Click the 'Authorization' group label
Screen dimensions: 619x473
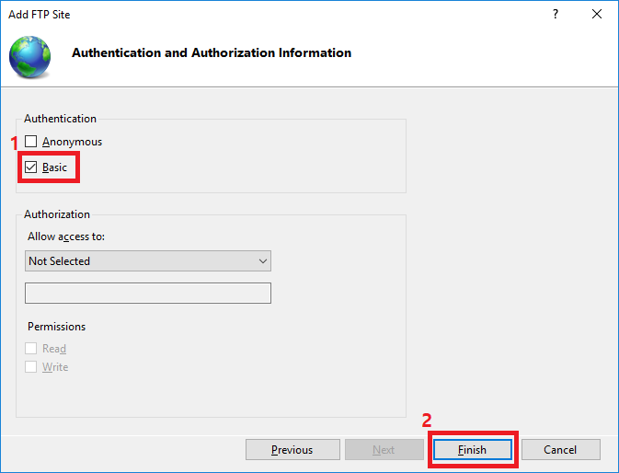coord(57,214)
